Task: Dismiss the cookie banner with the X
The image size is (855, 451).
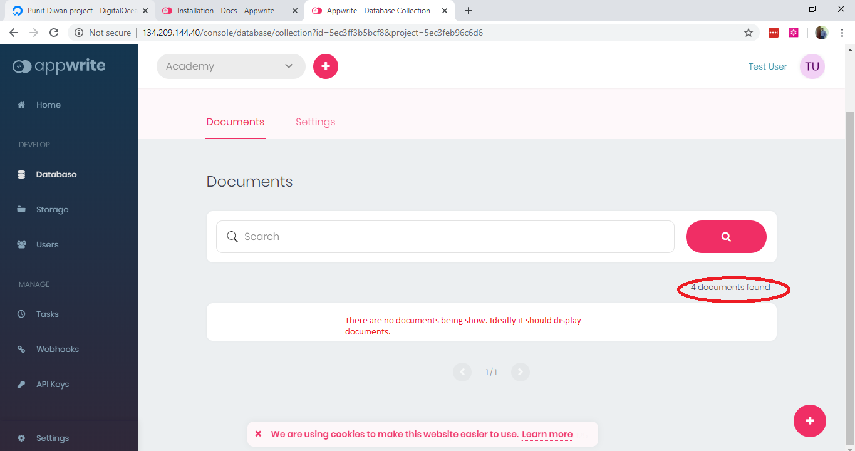Action: pos(258,433)
